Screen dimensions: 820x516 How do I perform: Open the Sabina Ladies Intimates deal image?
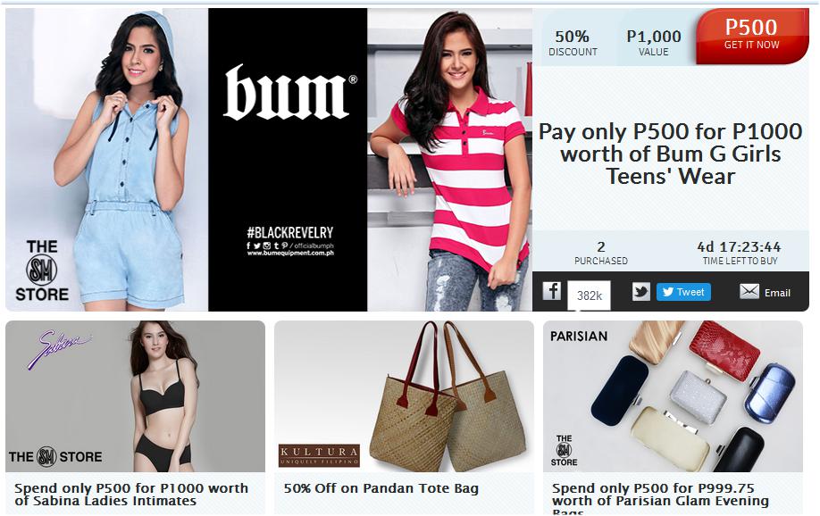pyautogui.click(x=135, y=396)
